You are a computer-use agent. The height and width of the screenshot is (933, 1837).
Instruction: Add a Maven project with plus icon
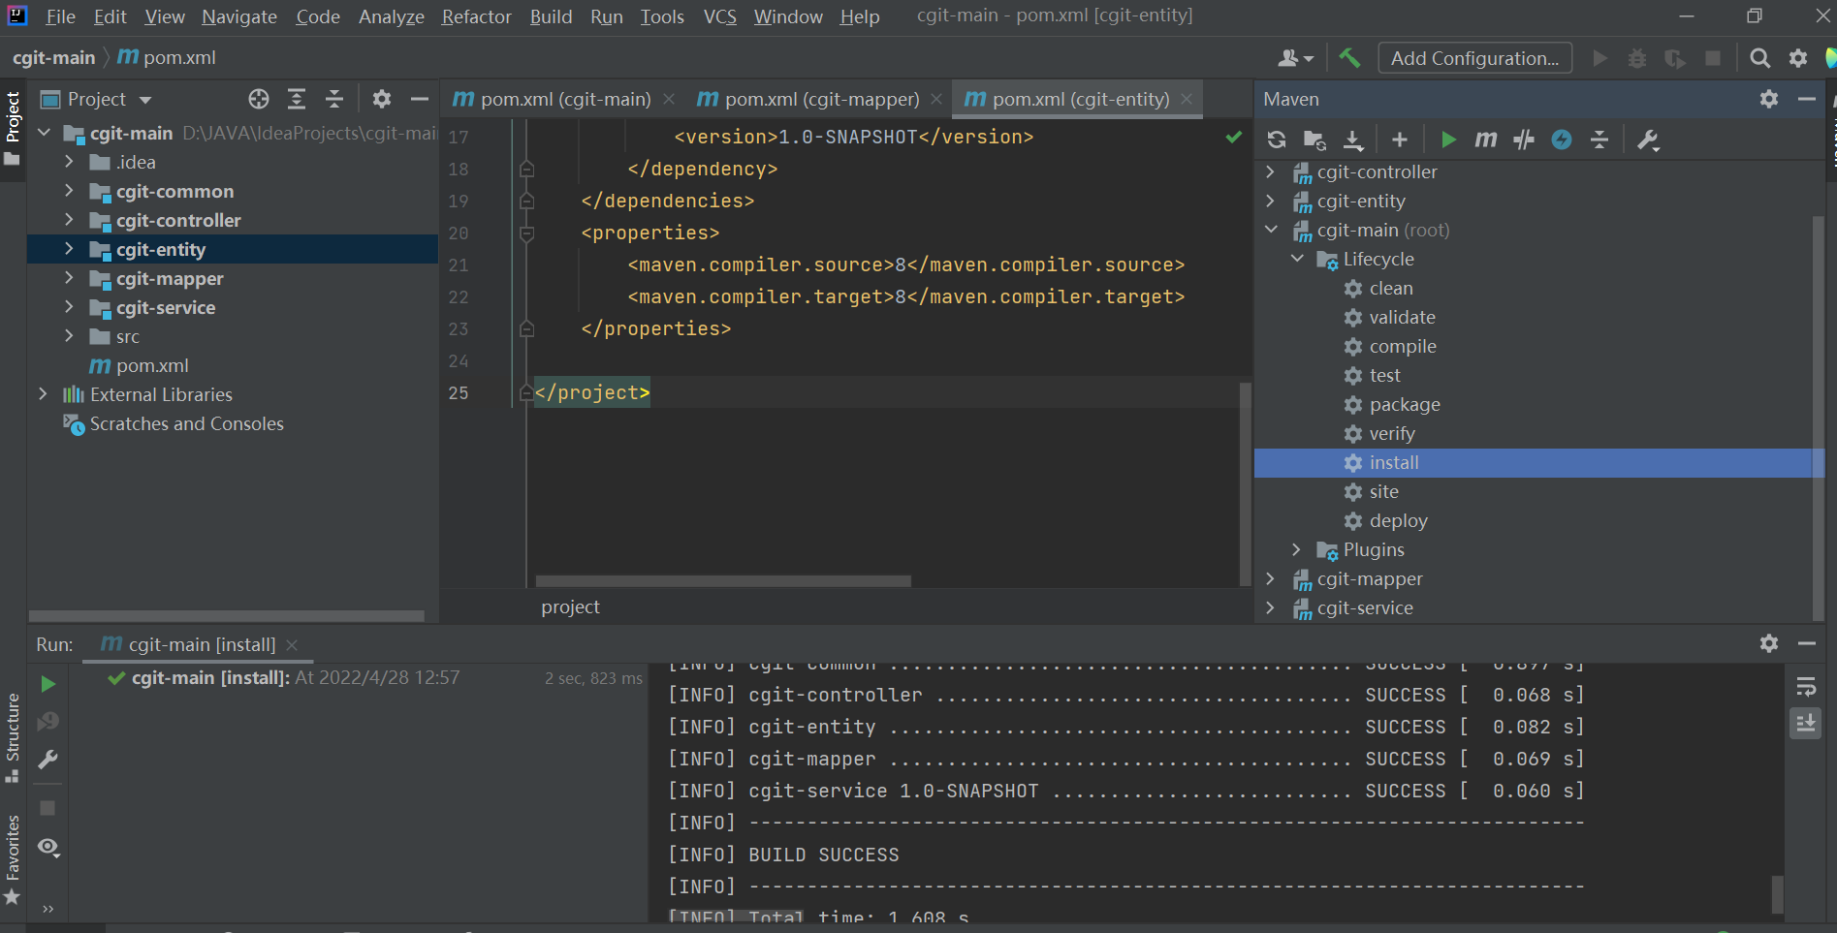click(x=1399, y=140)
